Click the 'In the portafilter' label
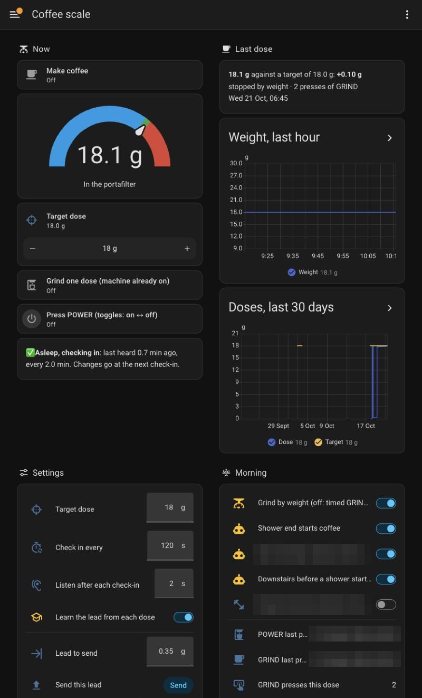Screen dimensions: 422x698 [110, 184]
